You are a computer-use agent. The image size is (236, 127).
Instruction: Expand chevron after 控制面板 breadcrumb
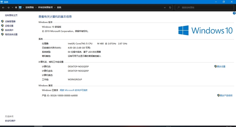36,7
